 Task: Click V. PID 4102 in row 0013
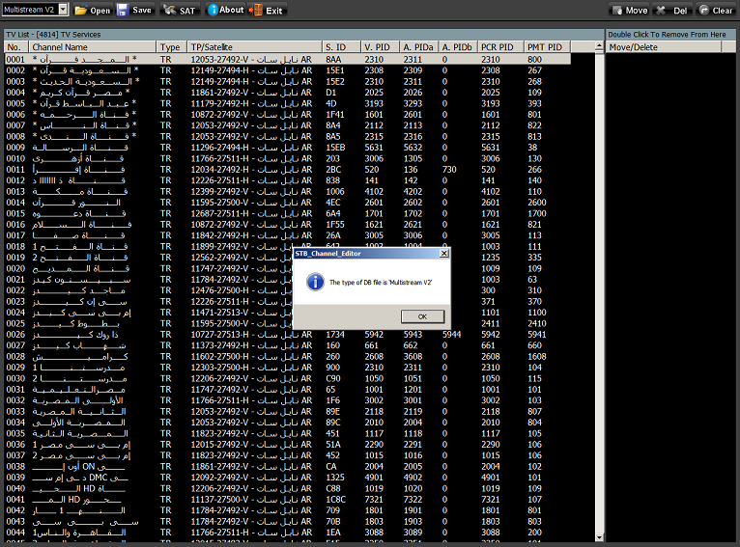pos(374,191)
